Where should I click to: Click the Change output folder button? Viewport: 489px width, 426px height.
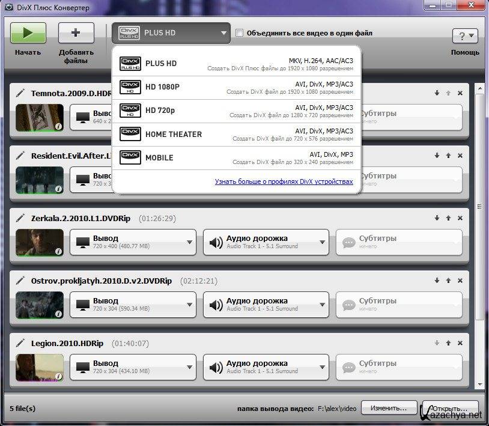click(389, 408)
